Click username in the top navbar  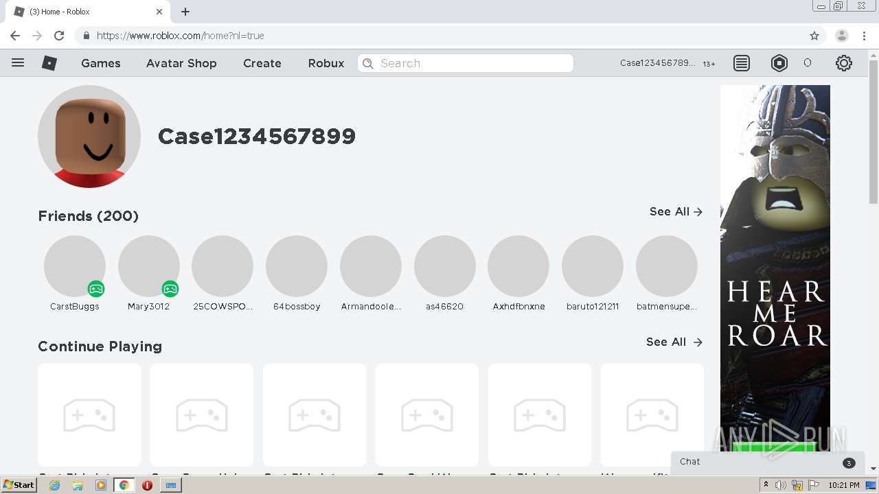coord(658,63)
